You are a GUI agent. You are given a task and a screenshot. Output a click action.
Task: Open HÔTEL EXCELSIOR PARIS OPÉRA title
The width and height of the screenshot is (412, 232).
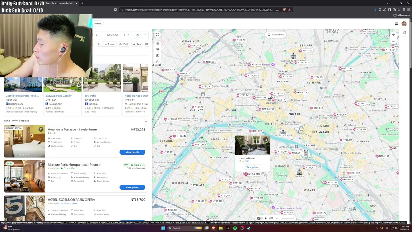pos(71,200)
